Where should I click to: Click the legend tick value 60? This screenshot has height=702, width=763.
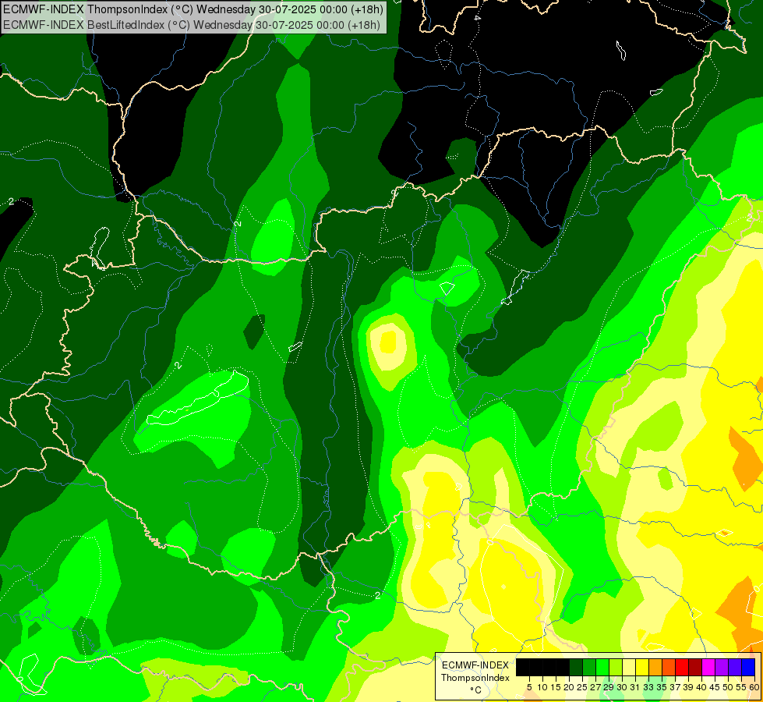pyautogui.click(x=754, y=687)
